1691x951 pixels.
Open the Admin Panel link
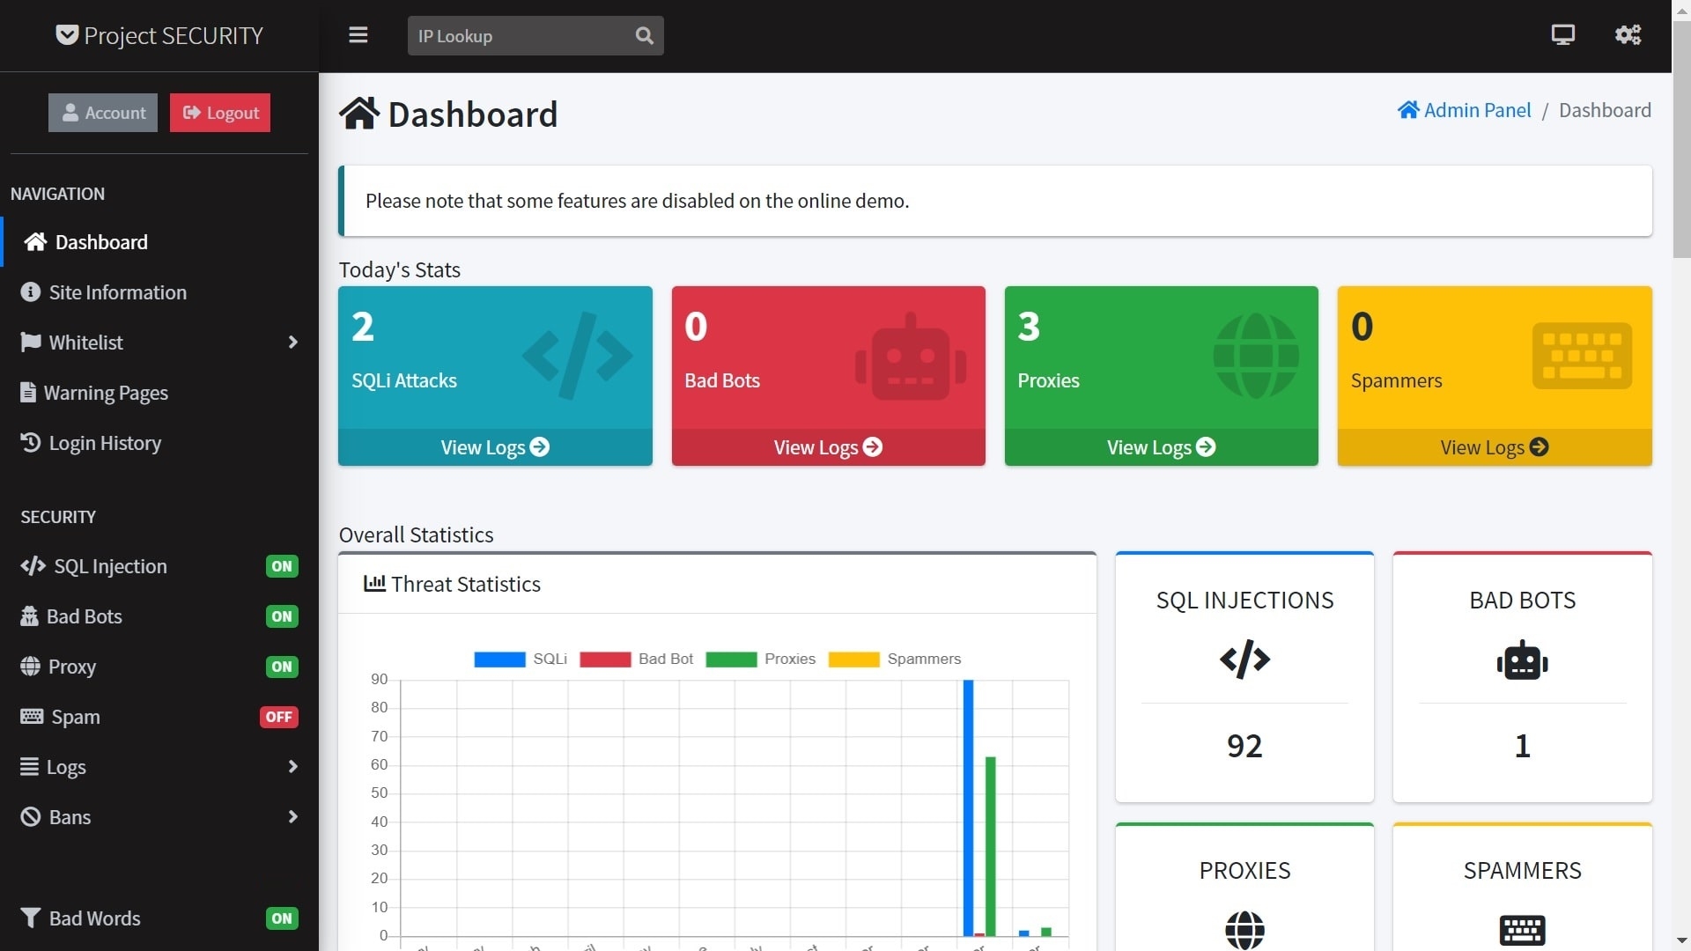point(1465,109)
